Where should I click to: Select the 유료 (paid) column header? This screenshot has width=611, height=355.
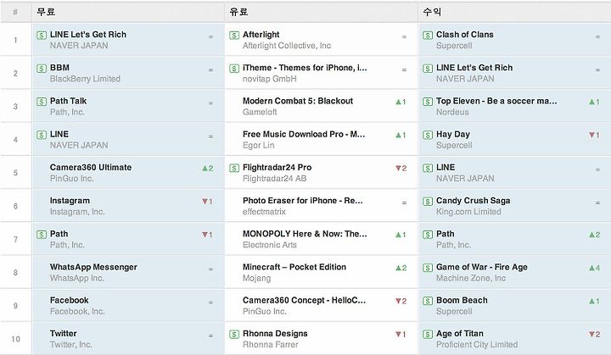(321, 12)
